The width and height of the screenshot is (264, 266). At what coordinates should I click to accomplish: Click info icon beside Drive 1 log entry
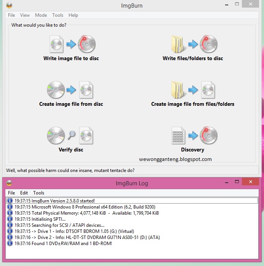pos(10,231)
